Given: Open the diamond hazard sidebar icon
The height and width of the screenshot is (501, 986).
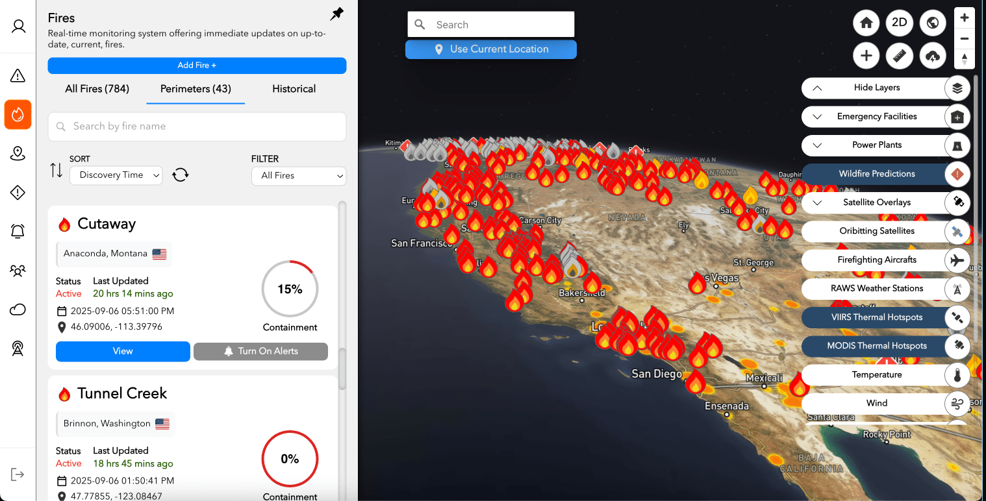Looking at the screenshot, I should (18, 193).
